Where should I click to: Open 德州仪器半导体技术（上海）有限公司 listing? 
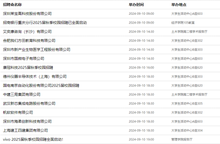point(35,76)
